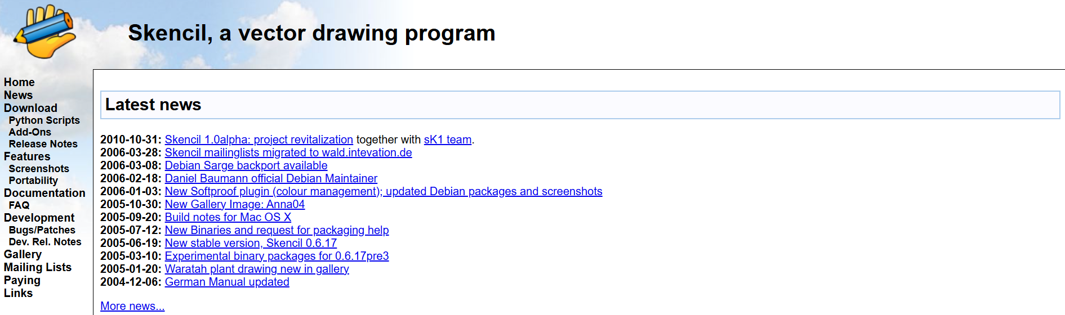Open New stable version, Skencil 0.6.17
Viewport: 1065px width, 315px height.
tap(251, 243)
